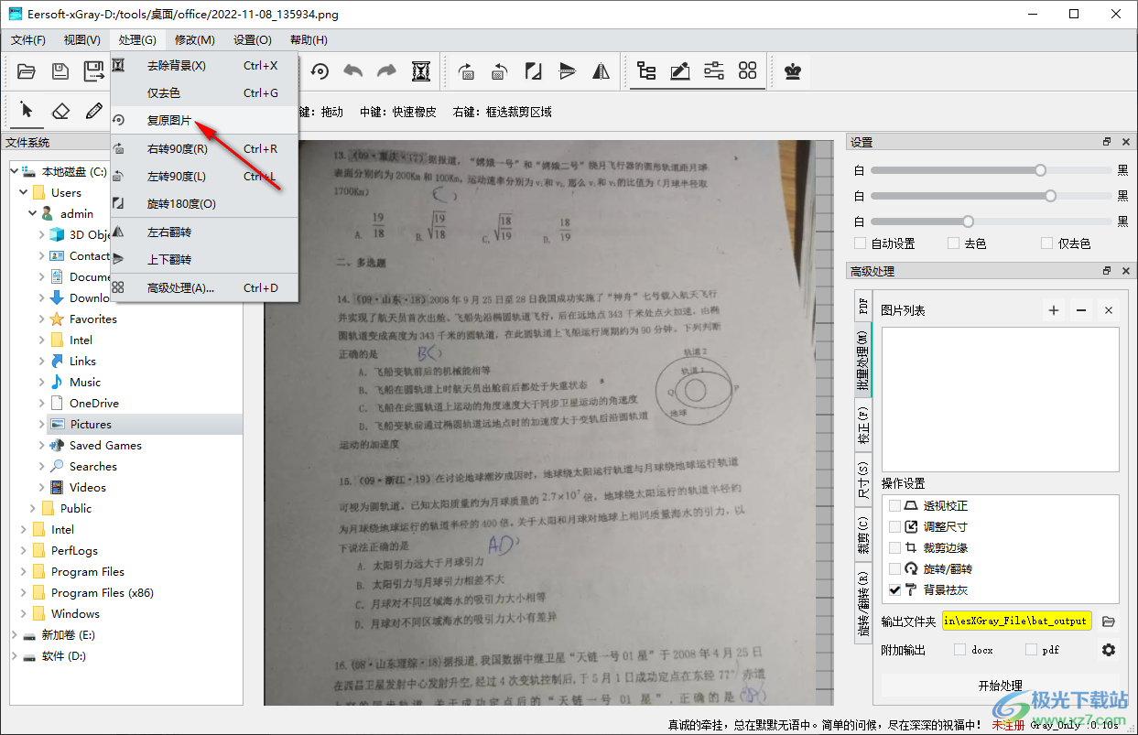Enable the 调整尺寸 operation checkbox

[894, 526]
